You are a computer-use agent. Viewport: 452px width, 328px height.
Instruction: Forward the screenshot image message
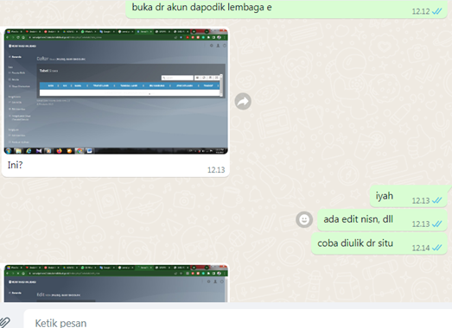(x=243, y=101)
